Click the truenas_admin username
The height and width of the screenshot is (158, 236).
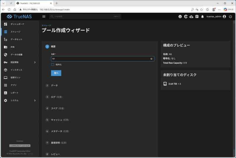214,17
